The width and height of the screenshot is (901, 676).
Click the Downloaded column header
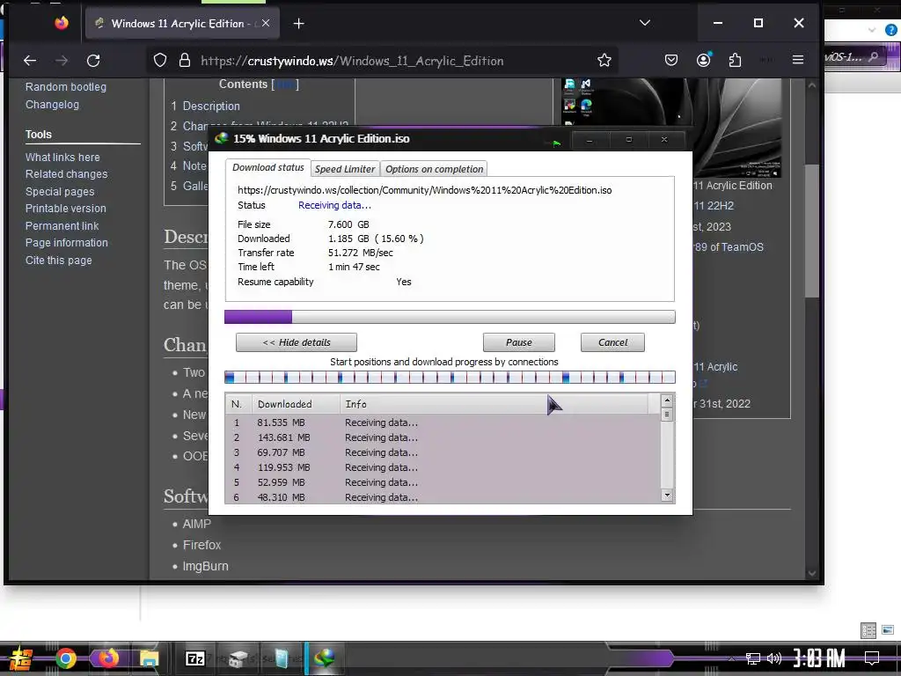(296, 404)
